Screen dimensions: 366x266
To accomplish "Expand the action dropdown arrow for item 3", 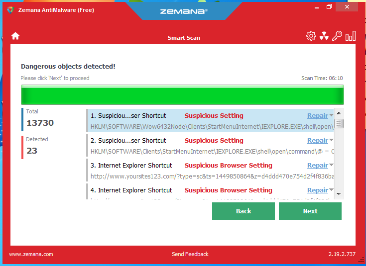I will (331, 165).
